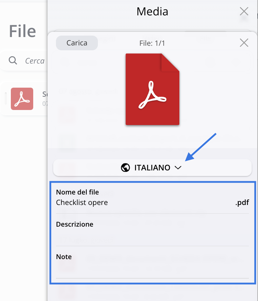Click the .pdf extension label
Viewport: 258px width, 301px height.
point(242,203)
